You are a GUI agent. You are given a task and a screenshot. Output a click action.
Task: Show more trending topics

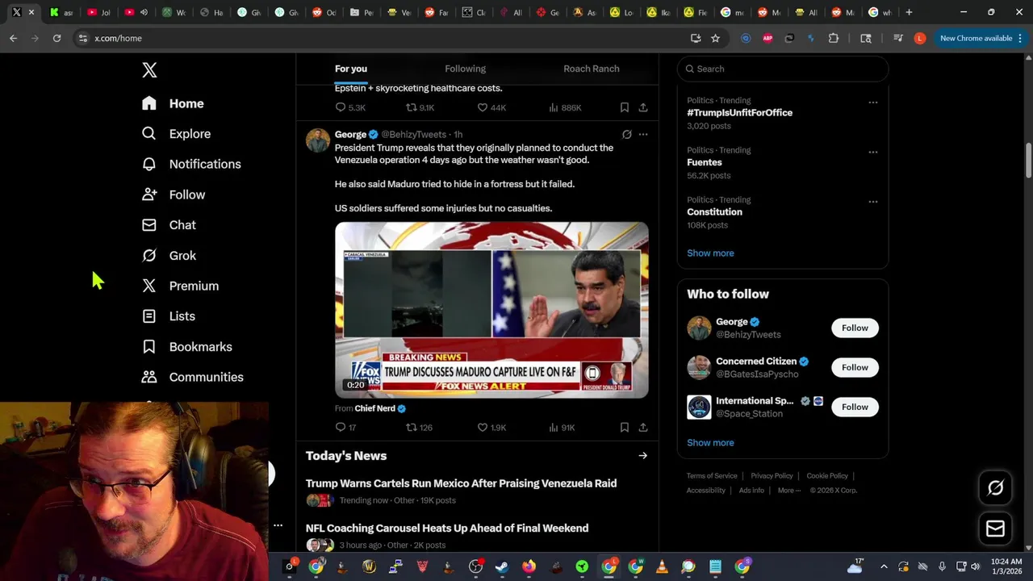click(x=710, y=253)
